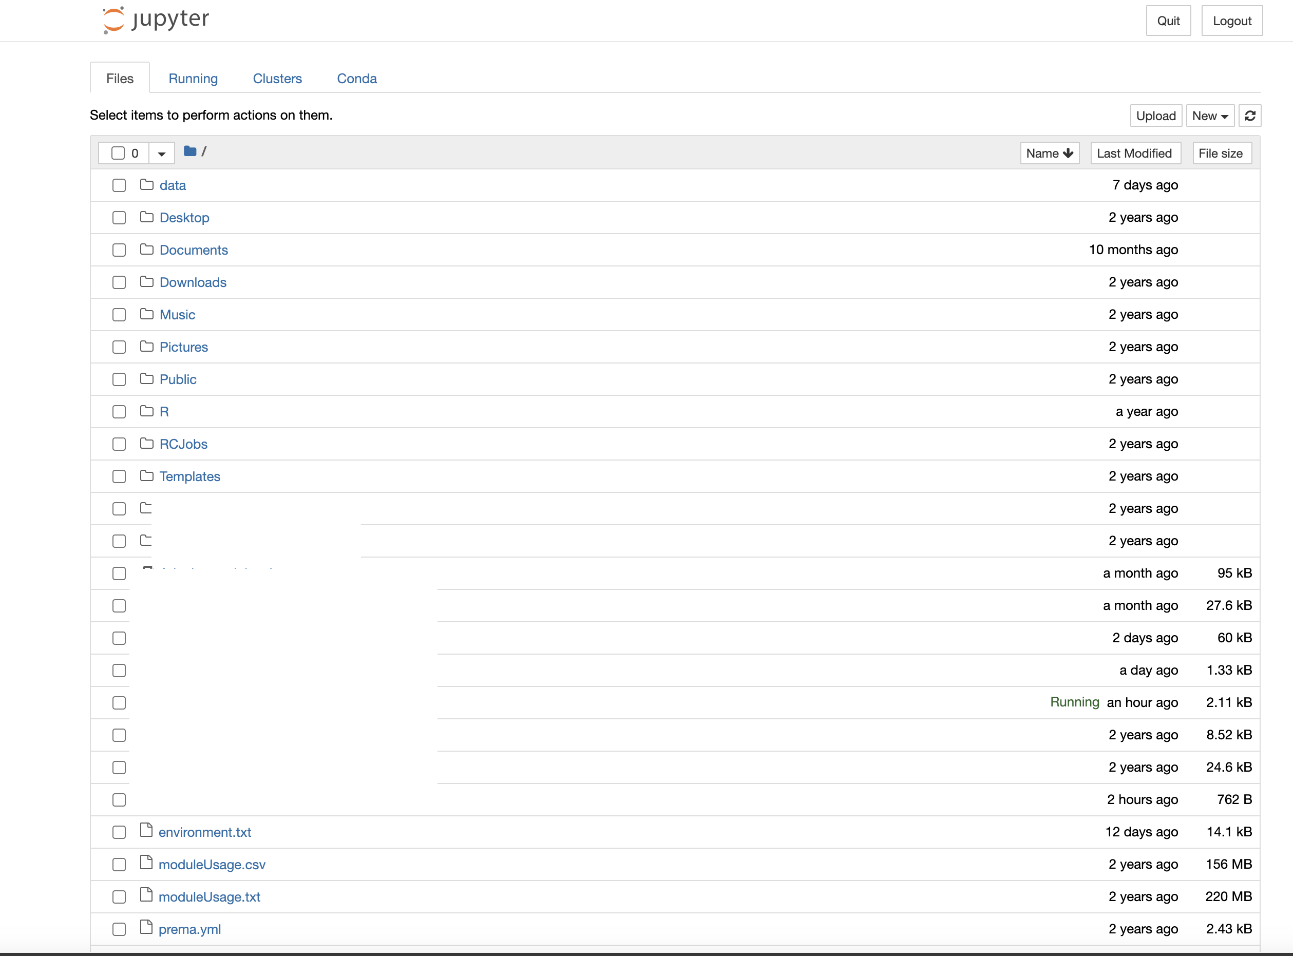Click the file icon beside environment.txt

[x=146, y=830]
